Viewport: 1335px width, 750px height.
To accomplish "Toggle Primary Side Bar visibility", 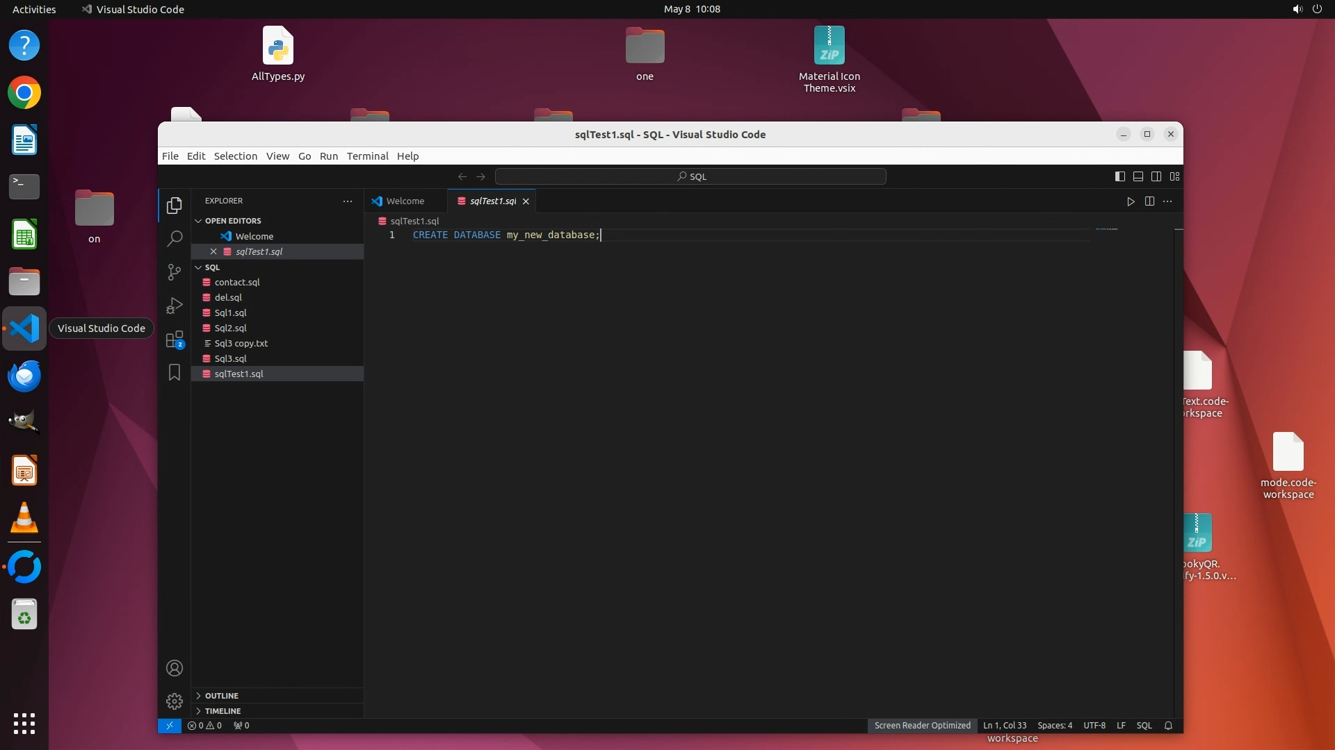I will [x=1119, y=176].
